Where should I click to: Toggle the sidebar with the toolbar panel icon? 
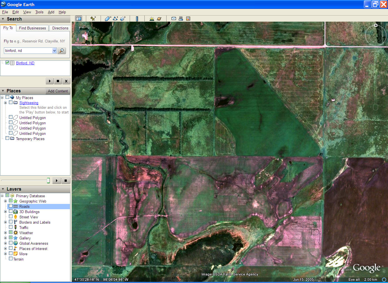pos(79,19)
